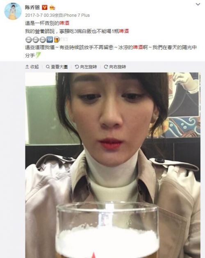Image resolution: width=205 pixels, height=258 pixels.
Task: Click the membership crown badge icon
Action: pyautogui.click(x=52, y=7)
